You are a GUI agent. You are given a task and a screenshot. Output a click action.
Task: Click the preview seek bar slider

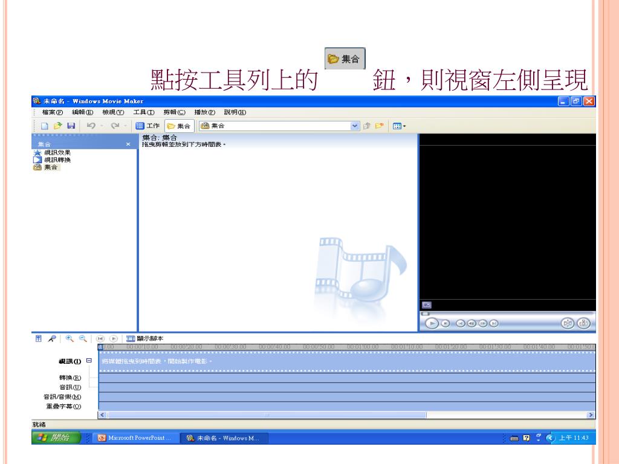(425, 314)
